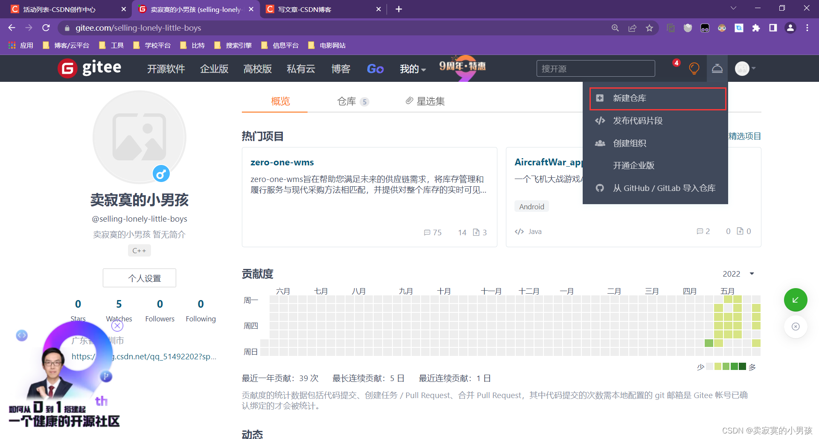Open the Chrome three-dot menu
This screenshot has width=819, height=439.
[x=807, y=28]
